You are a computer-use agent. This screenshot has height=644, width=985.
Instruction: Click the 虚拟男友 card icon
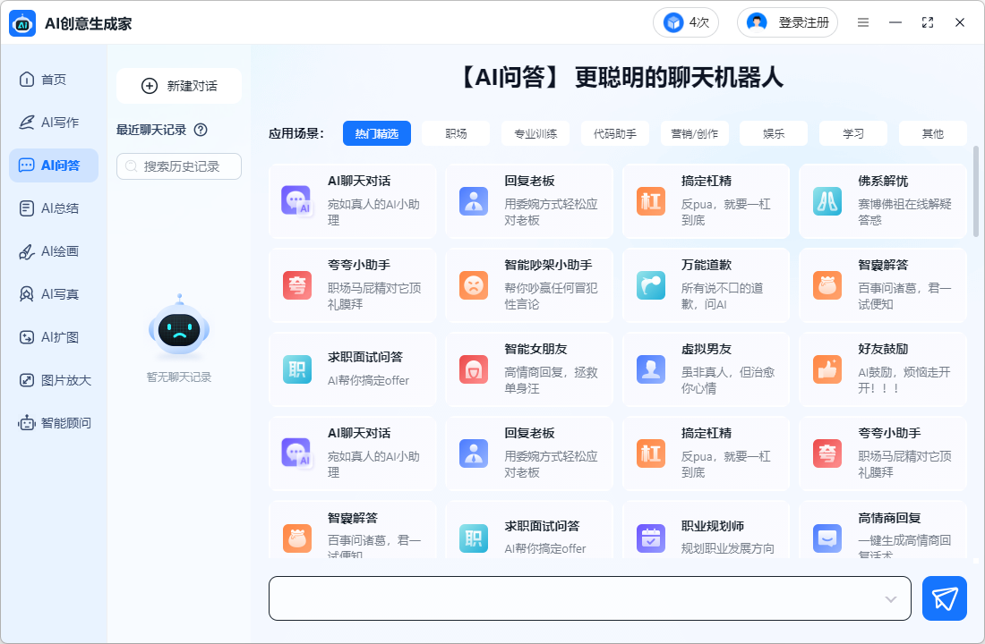(x=651, y=369)
